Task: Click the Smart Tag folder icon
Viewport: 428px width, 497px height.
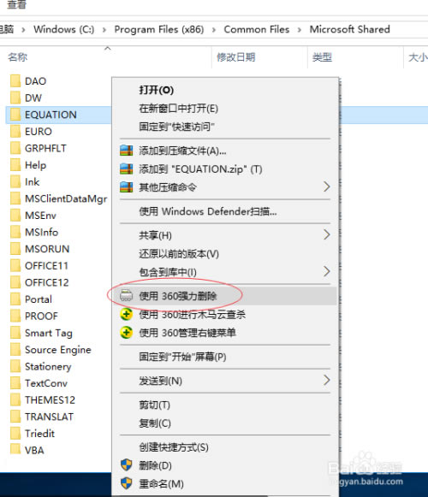Action: [x=15, y=333]
